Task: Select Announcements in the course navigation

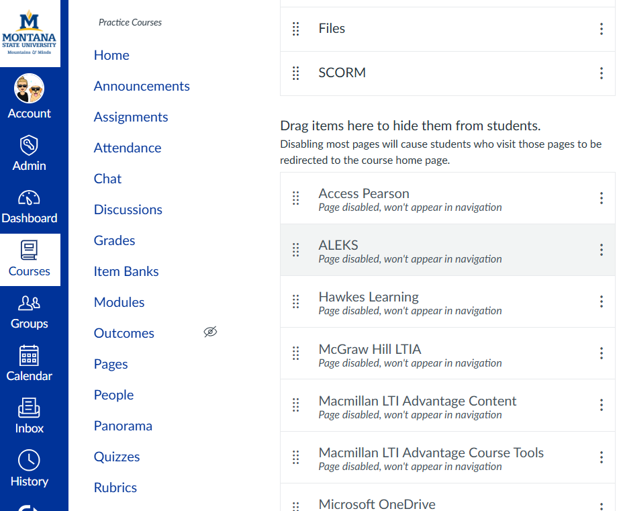Action: [142, 86]
